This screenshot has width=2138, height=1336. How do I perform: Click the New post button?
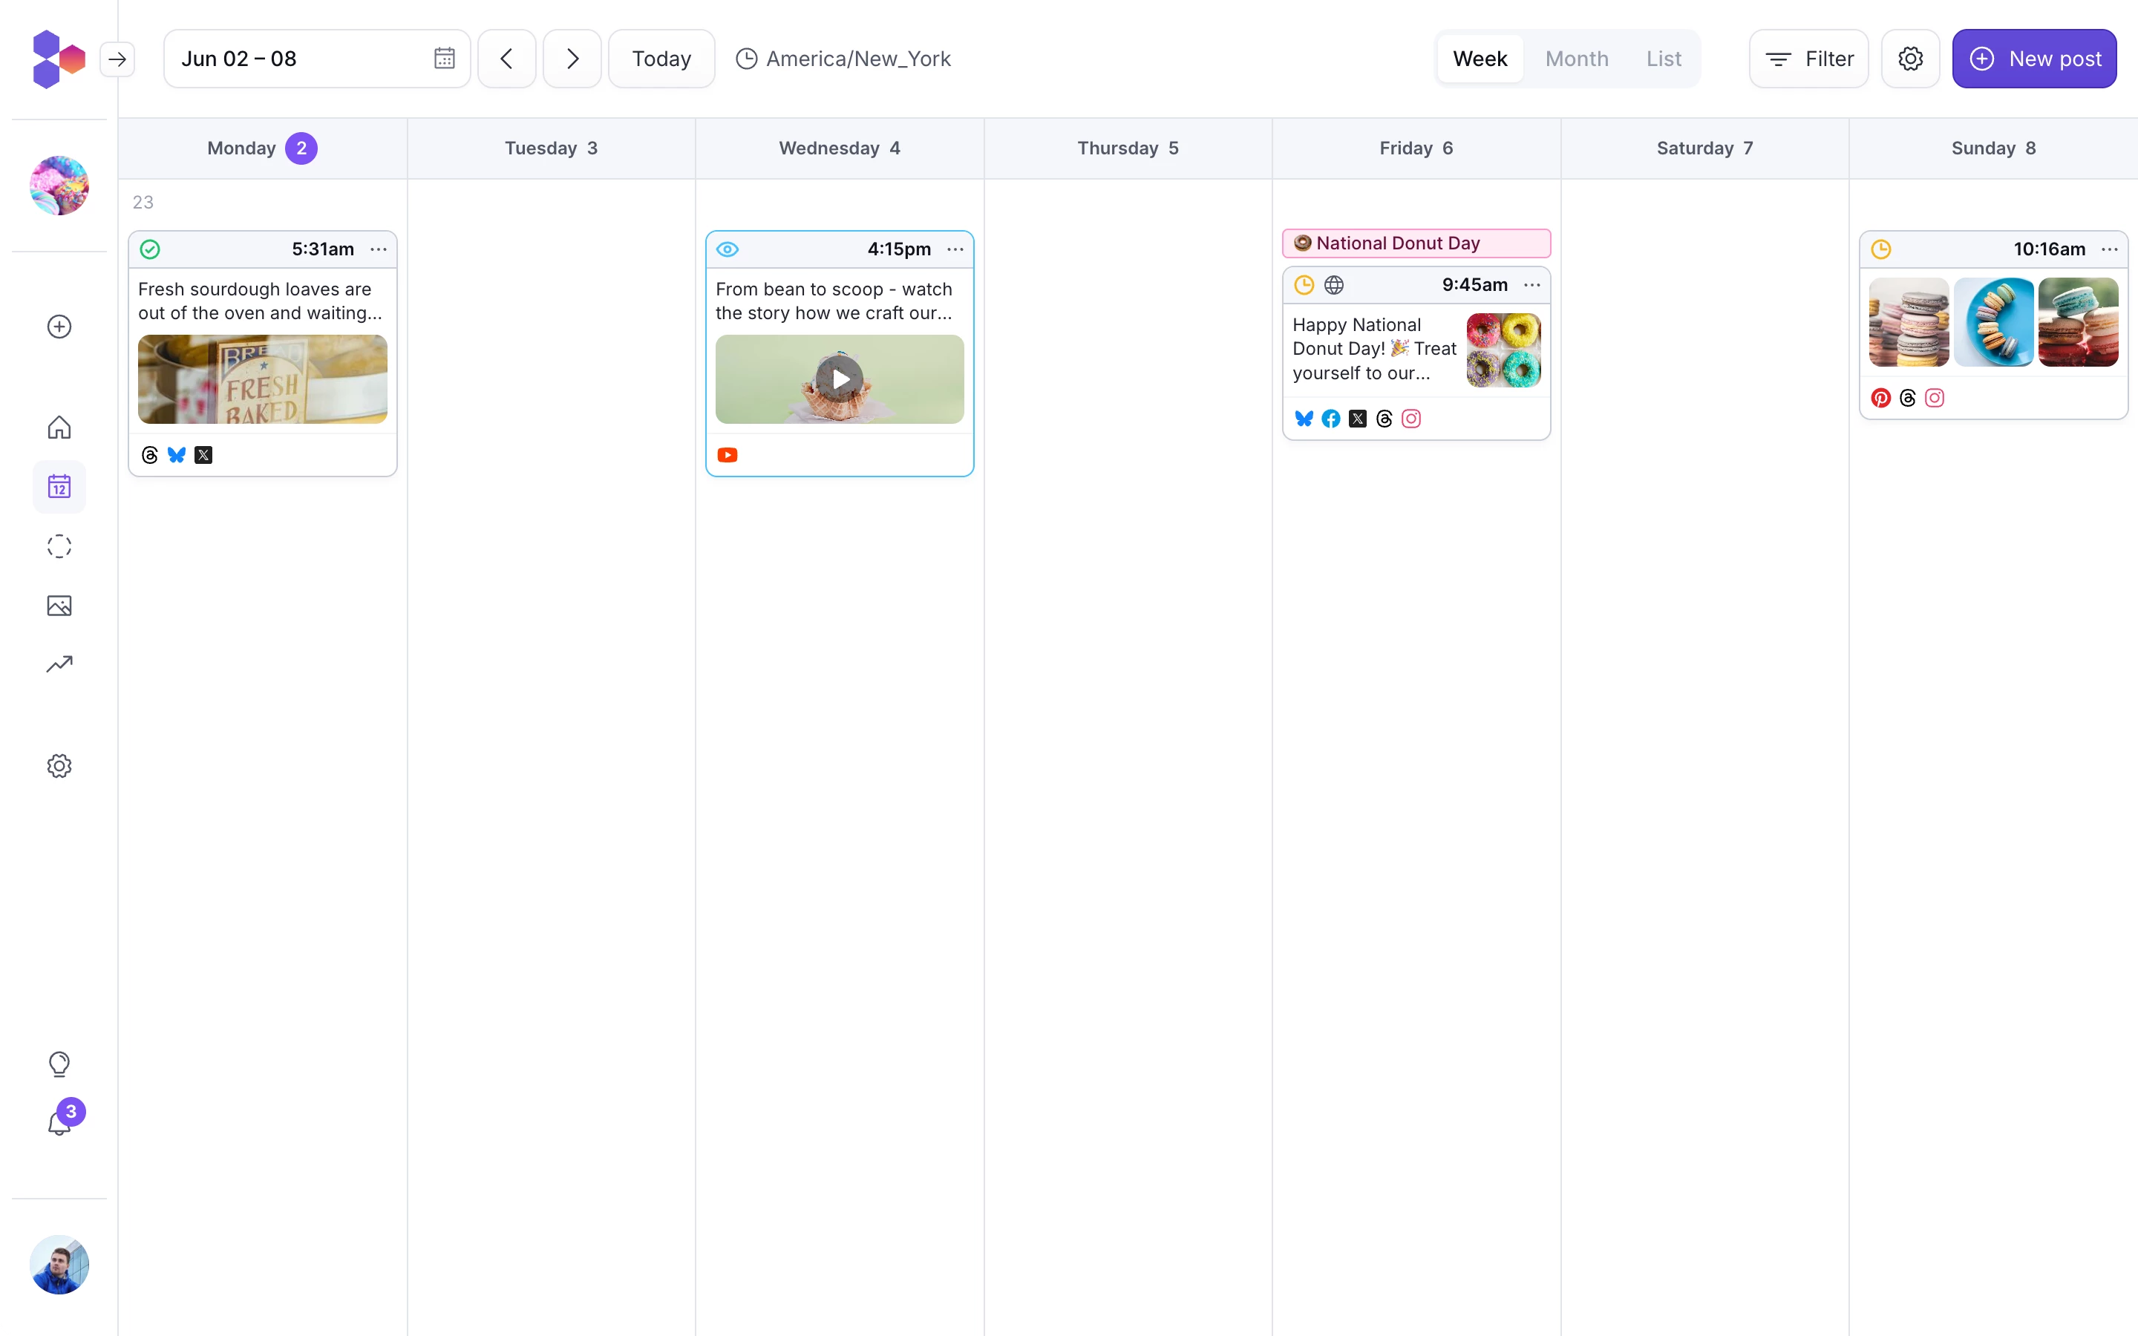click(x=2035, y=59)
